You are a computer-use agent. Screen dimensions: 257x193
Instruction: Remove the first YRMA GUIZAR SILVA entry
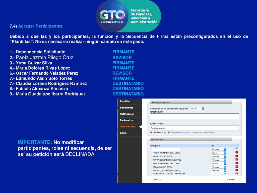[236, 156]
